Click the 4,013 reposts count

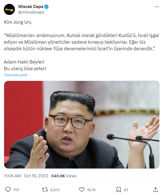(55, 190)
